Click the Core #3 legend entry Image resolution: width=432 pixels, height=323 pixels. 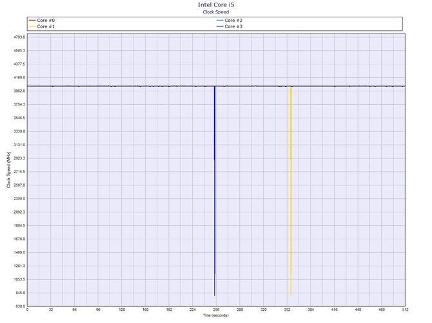click(230, 26)
